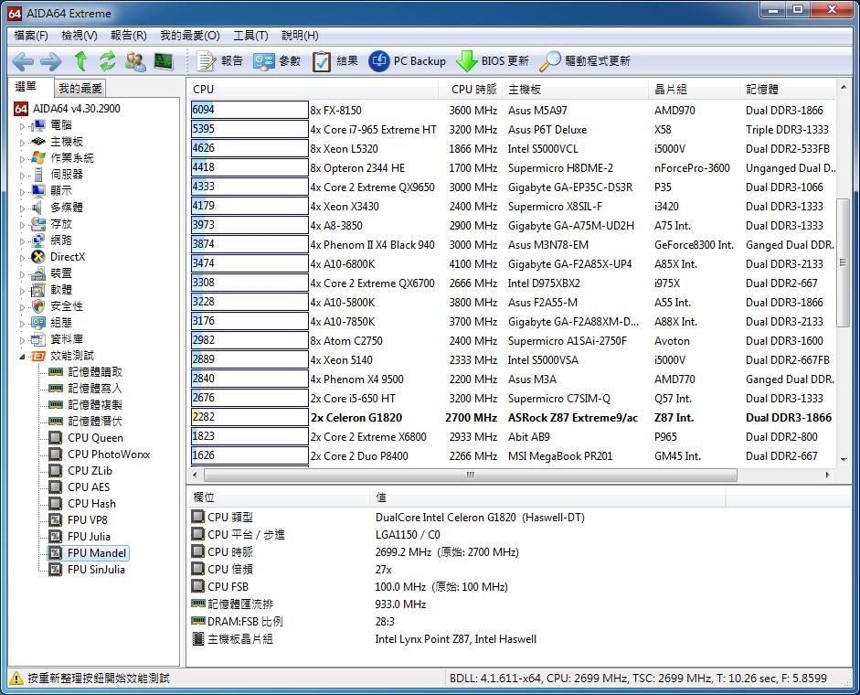Image resolution: width=860 pixels, height=695 pixels.
Task: Click the users icon in toolbar
Action: coord(135,61)
